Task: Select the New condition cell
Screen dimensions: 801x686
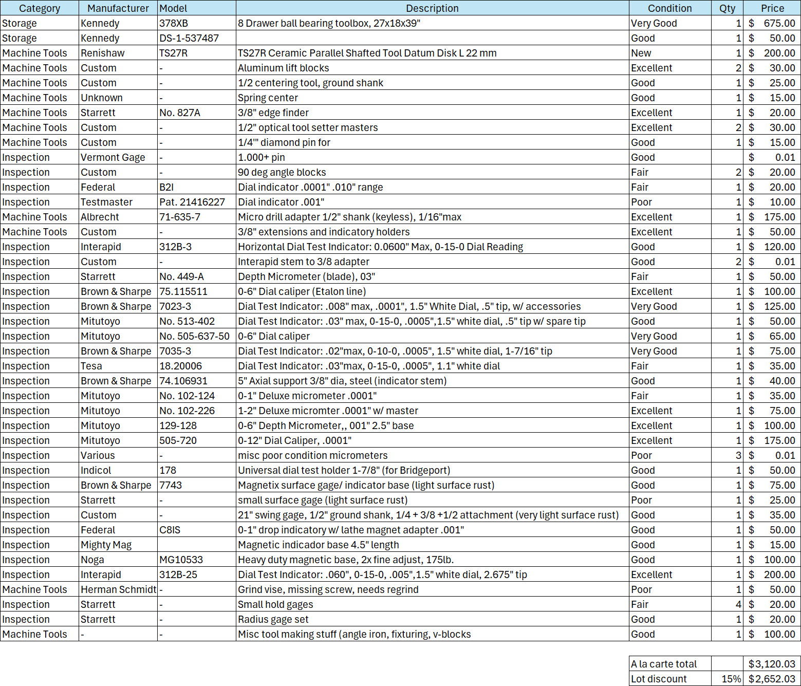Action: click(x=670, y=53)
